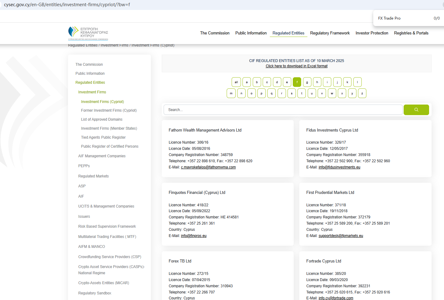The image size is (444, 300).
Task: Choose the letter 'z' filter
Action: (x=362, y=93)
